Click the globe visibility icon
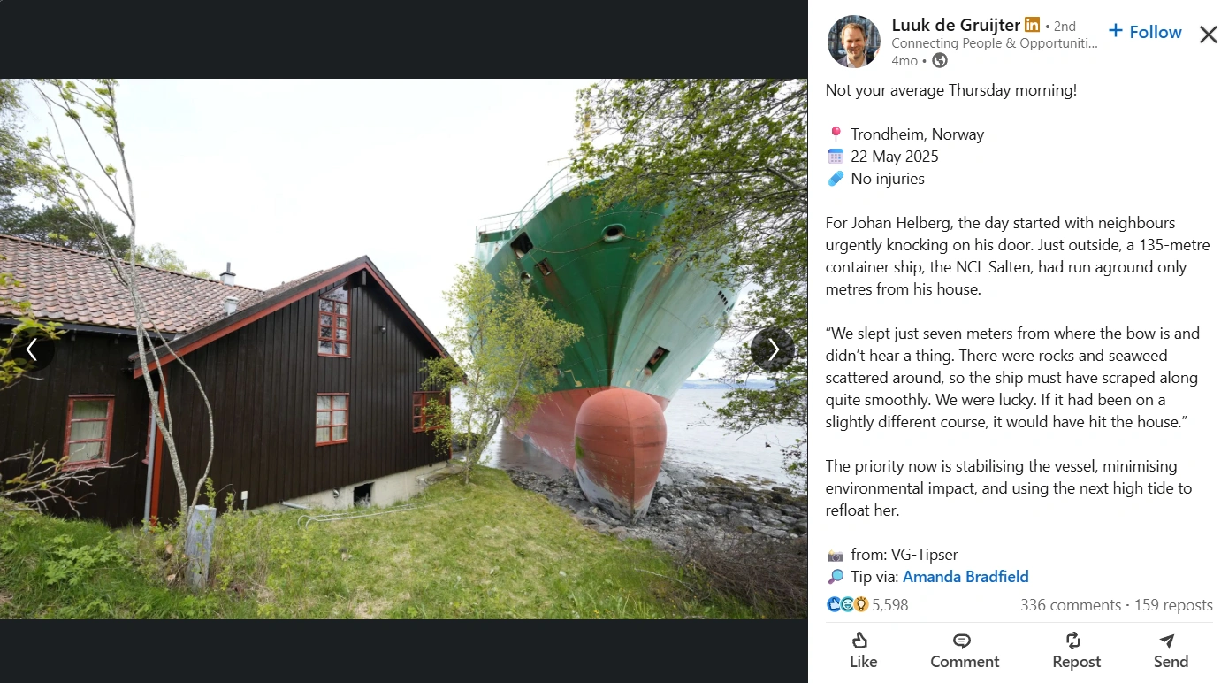Image resolution: width=1221 pixels, height=683 pixels. coord(940,60)
